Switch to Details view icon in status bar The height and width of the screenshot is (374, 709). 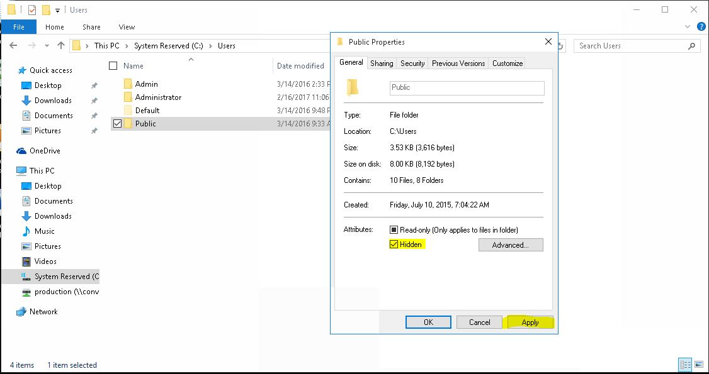[686, 365]
